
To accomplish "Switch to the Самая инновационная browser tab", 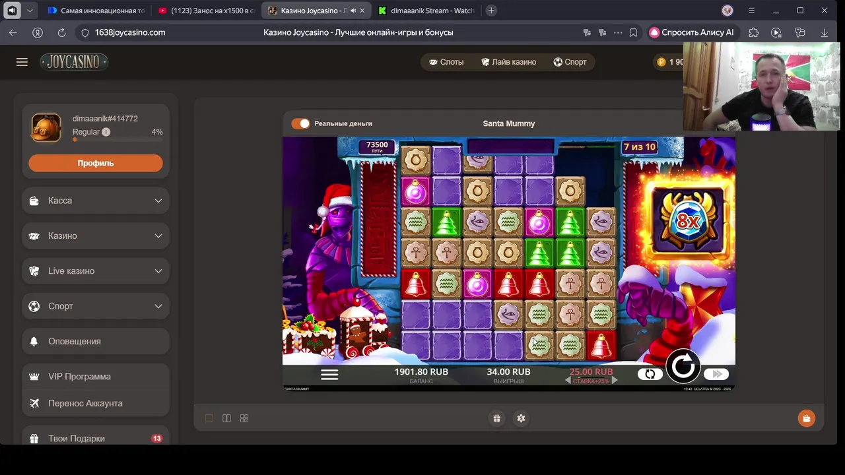I will tap(96, 11).
